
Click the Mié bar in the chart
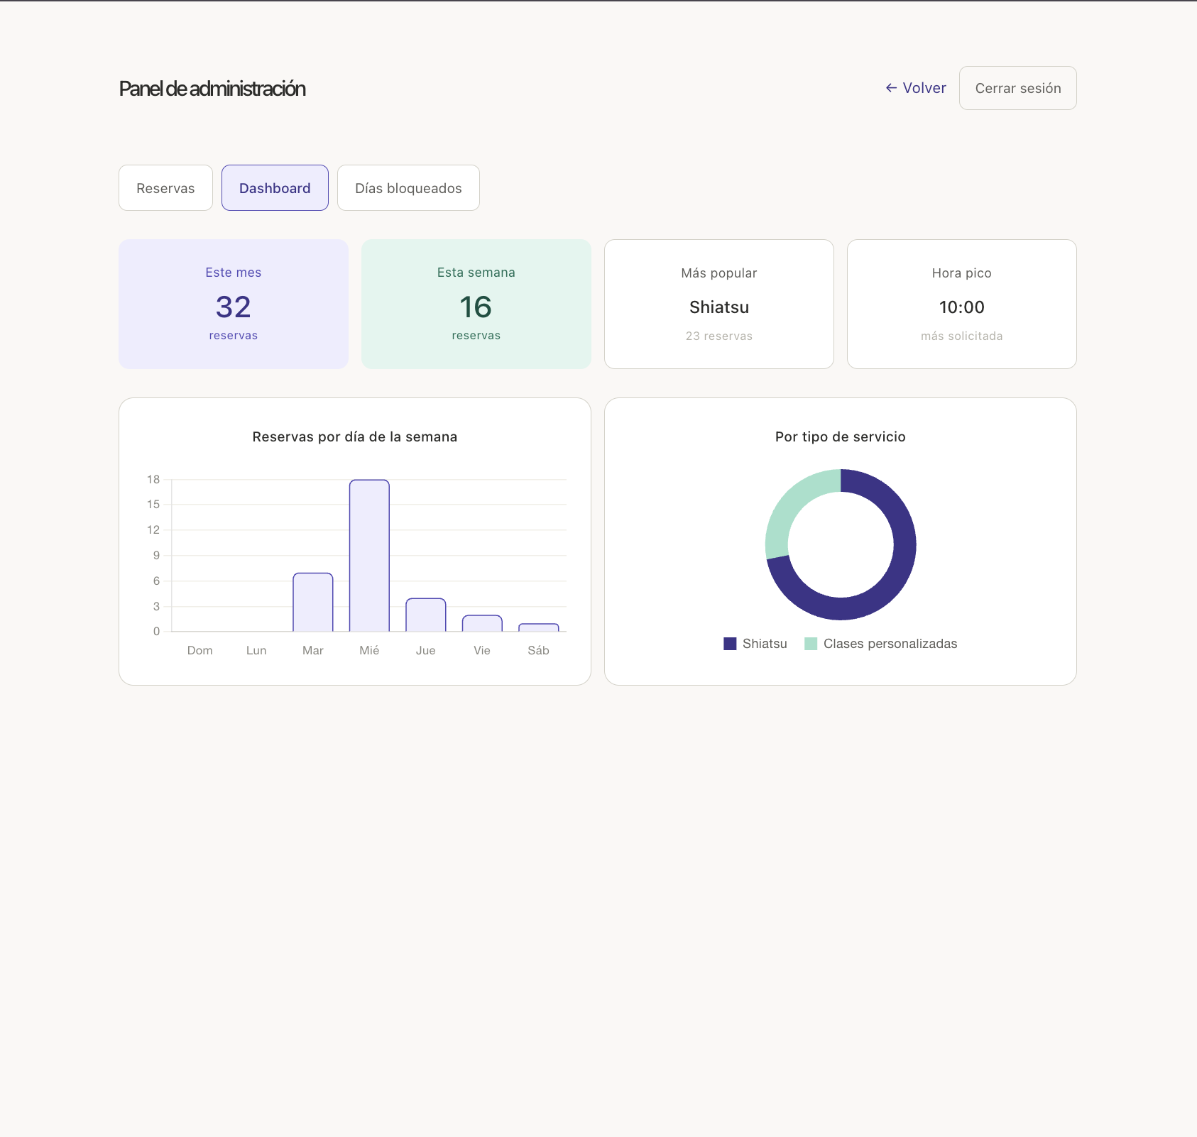click(369, 556)
